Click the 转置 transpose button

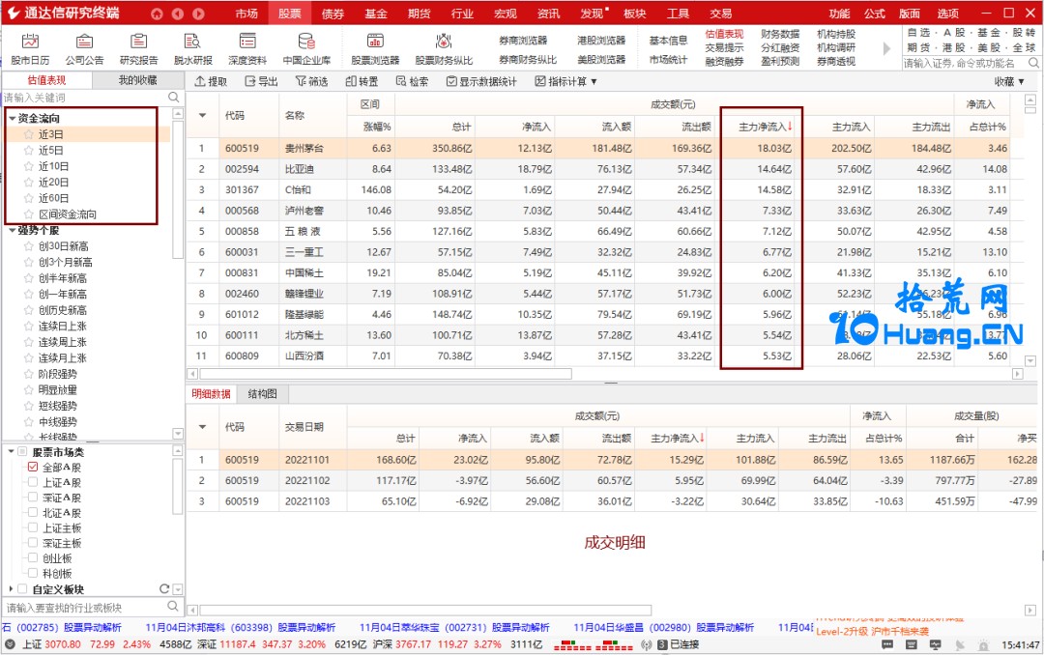(362, 81)
